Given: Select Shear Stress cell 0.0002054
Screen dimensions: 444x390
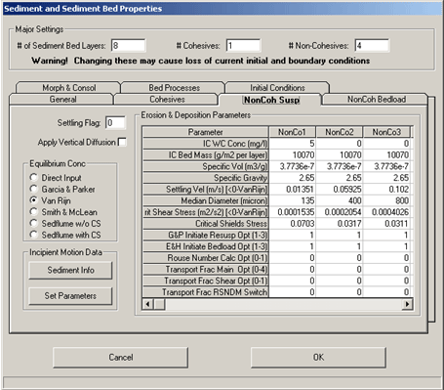Looking at the screenshot, I should coord(340,212).
